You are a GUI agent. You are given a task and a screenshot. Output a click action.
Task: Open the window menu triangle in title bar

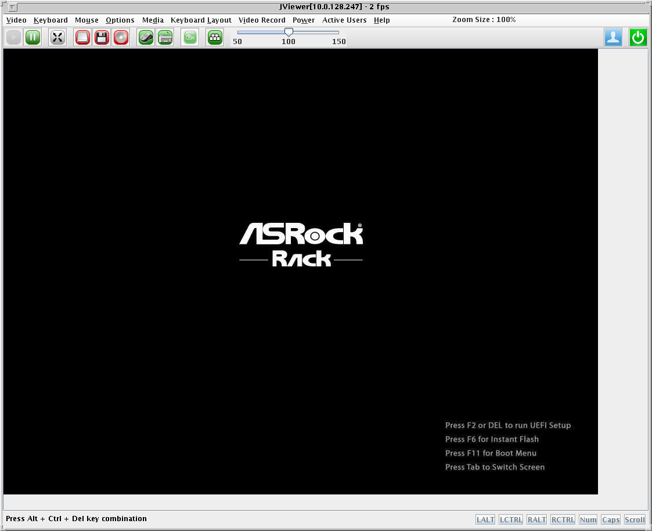tap(12, 7)
